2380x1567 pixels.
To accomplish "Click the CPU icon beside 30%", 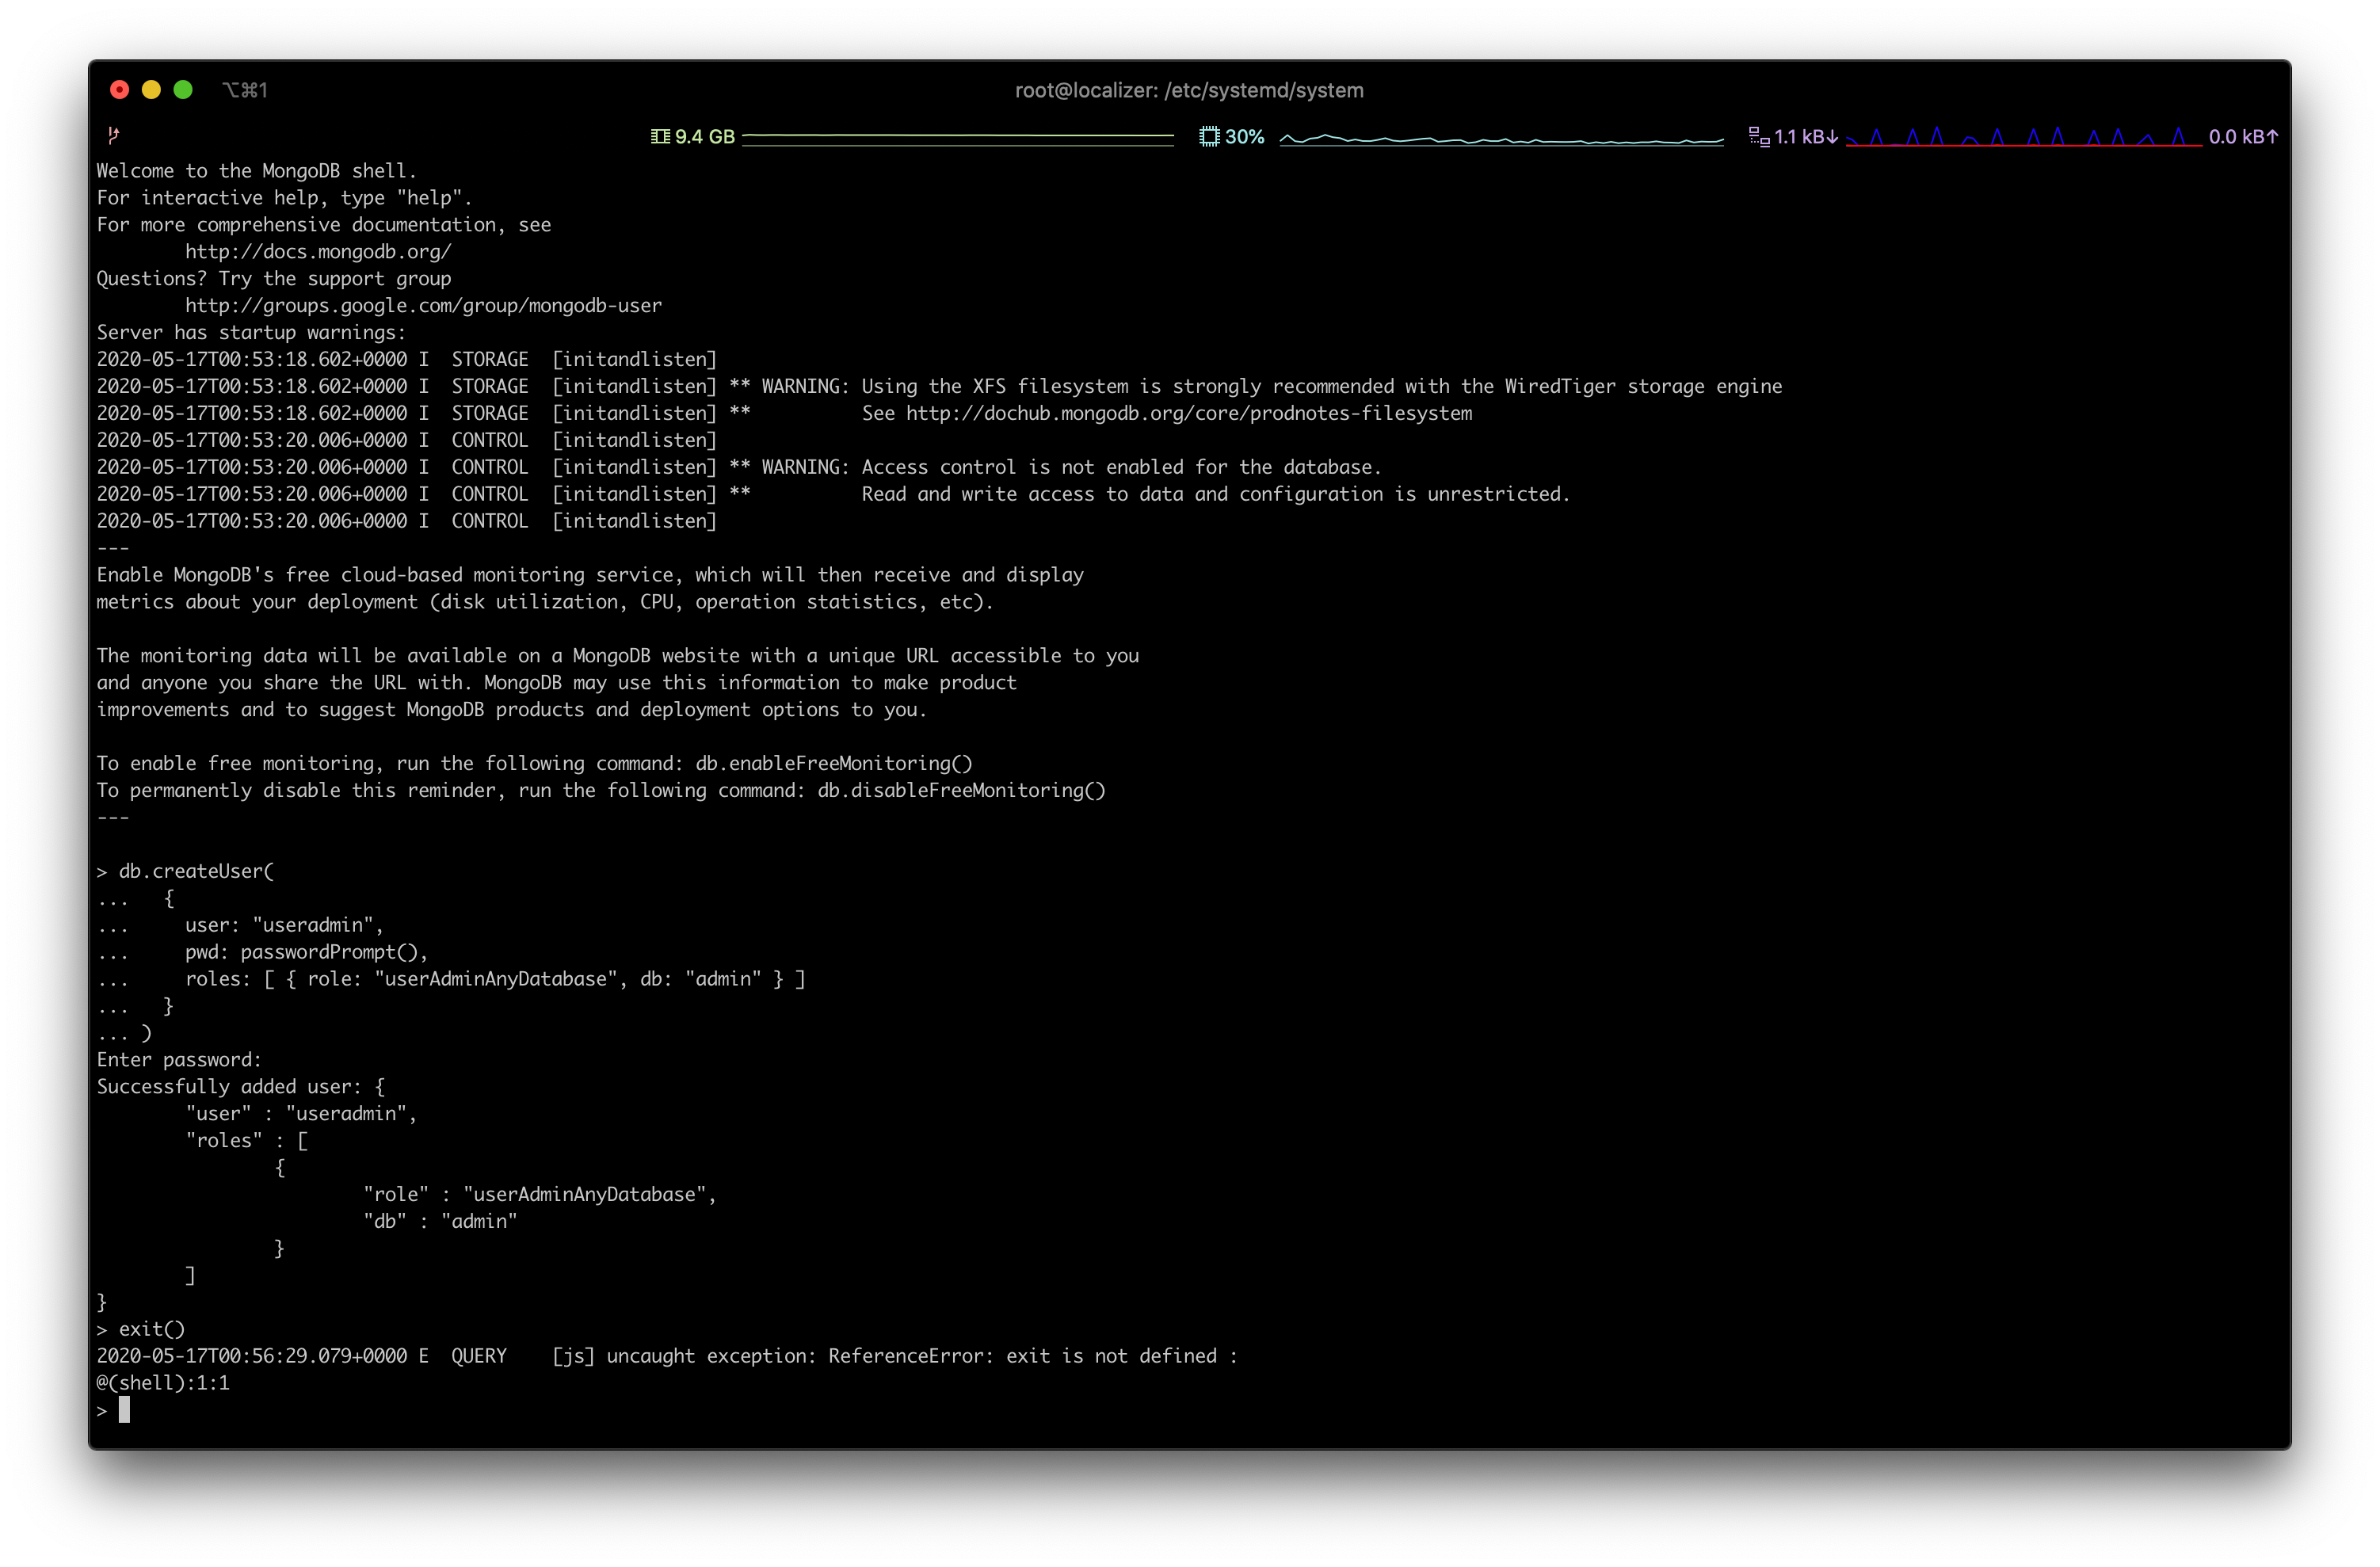I will tap(1209, 136).
